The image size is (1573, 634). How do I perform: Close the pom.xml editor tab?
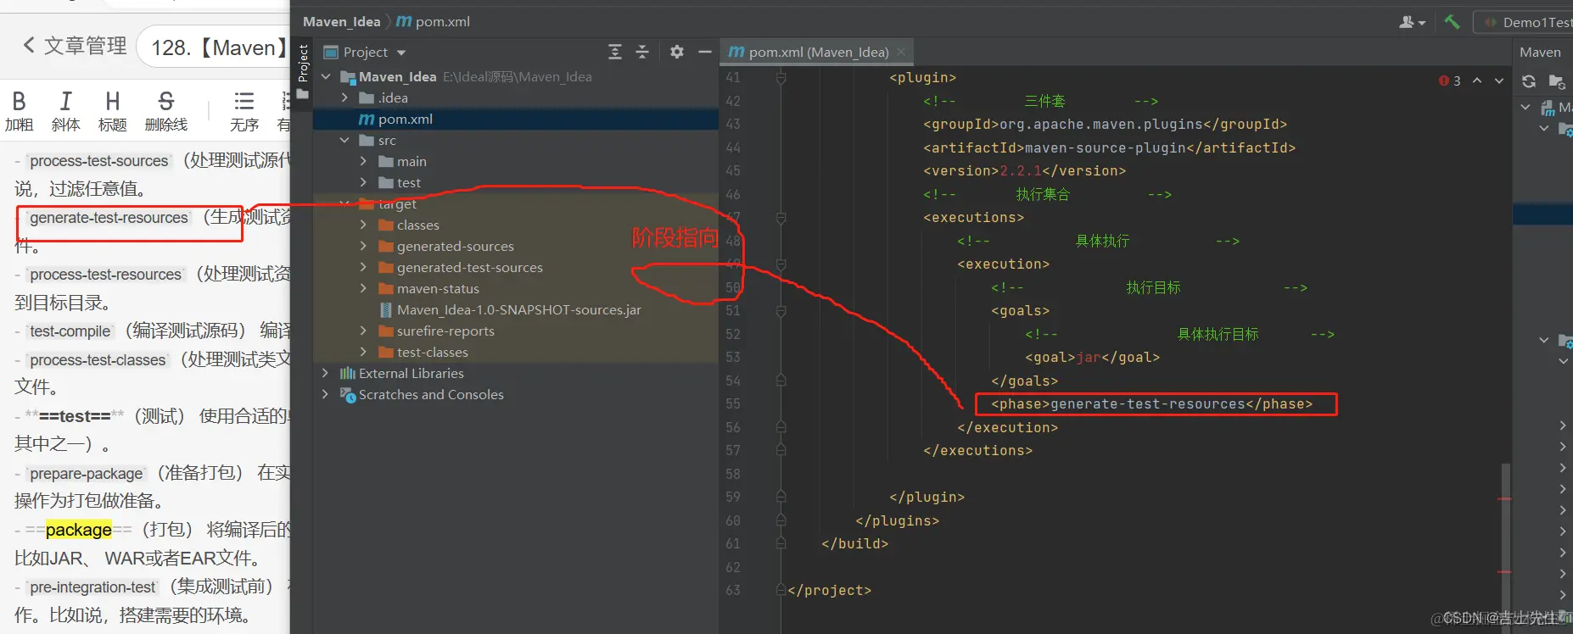901,53
